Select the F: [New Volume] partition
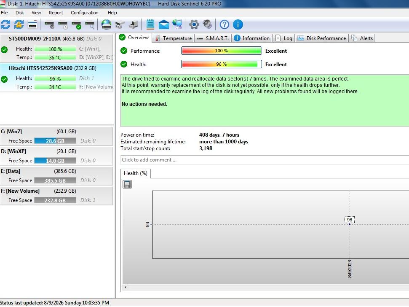 [56, 196]
